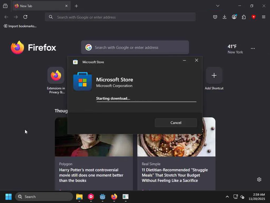This screenshot has width=270, height=203.
Task: Open the network status tray icon
Action: pos(235,197)
